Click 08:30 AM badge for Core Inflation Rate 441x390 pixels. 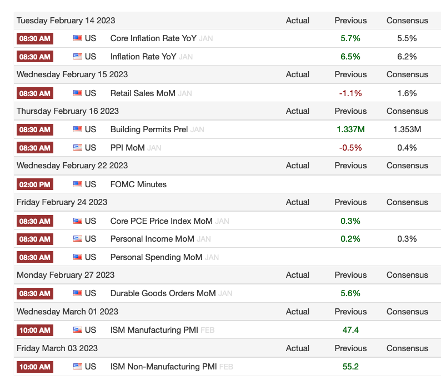35,38
